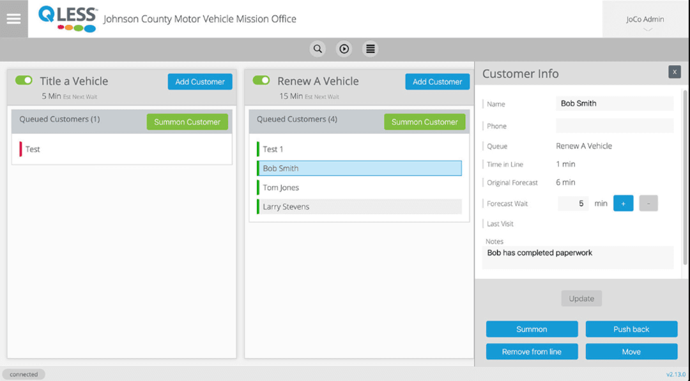The height and width of the screenshot is (381, 690).
Task: Toggle off the Title a Vehicle queue
Action: [x=24, y=80]
